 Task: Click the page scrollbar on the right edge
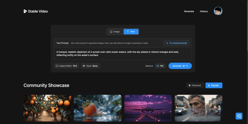point(247,25)
